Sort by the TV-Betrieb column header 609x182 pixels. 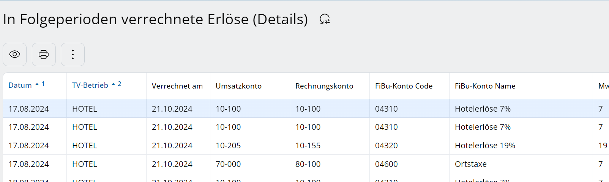[90, 86]
